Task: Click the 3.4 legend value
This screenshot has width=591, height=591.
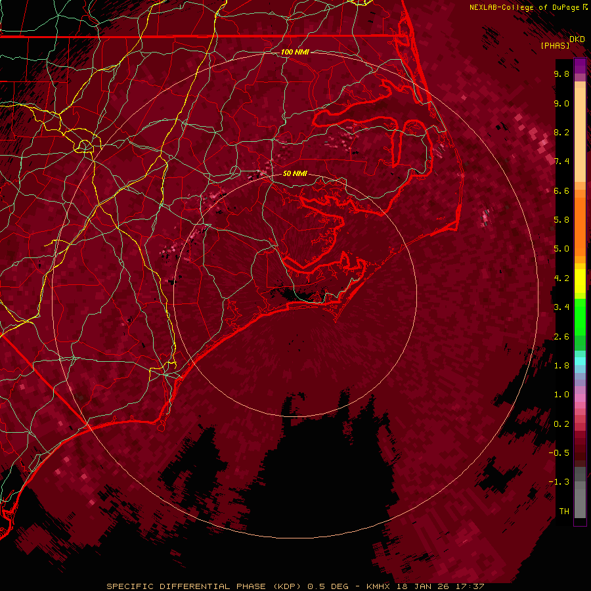Action: tap(561, 307)
